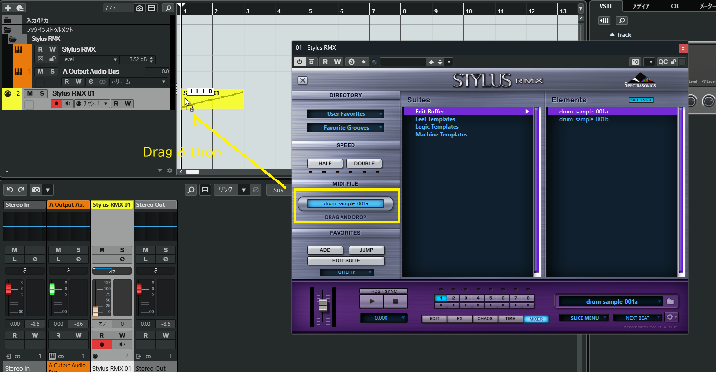
Task: Open MixConsole snapshot camera icon
Action: 36,190
